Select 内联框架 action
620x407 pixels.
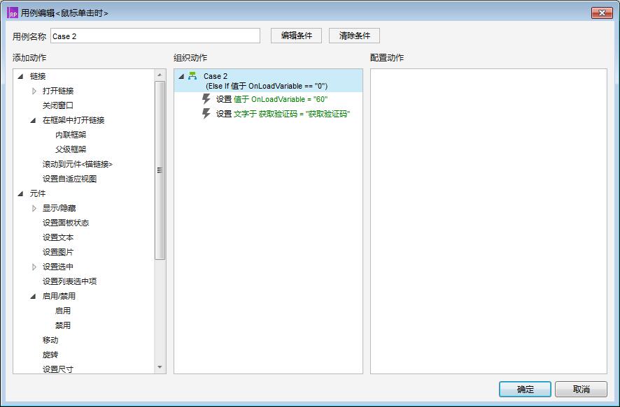pos(71,135)
